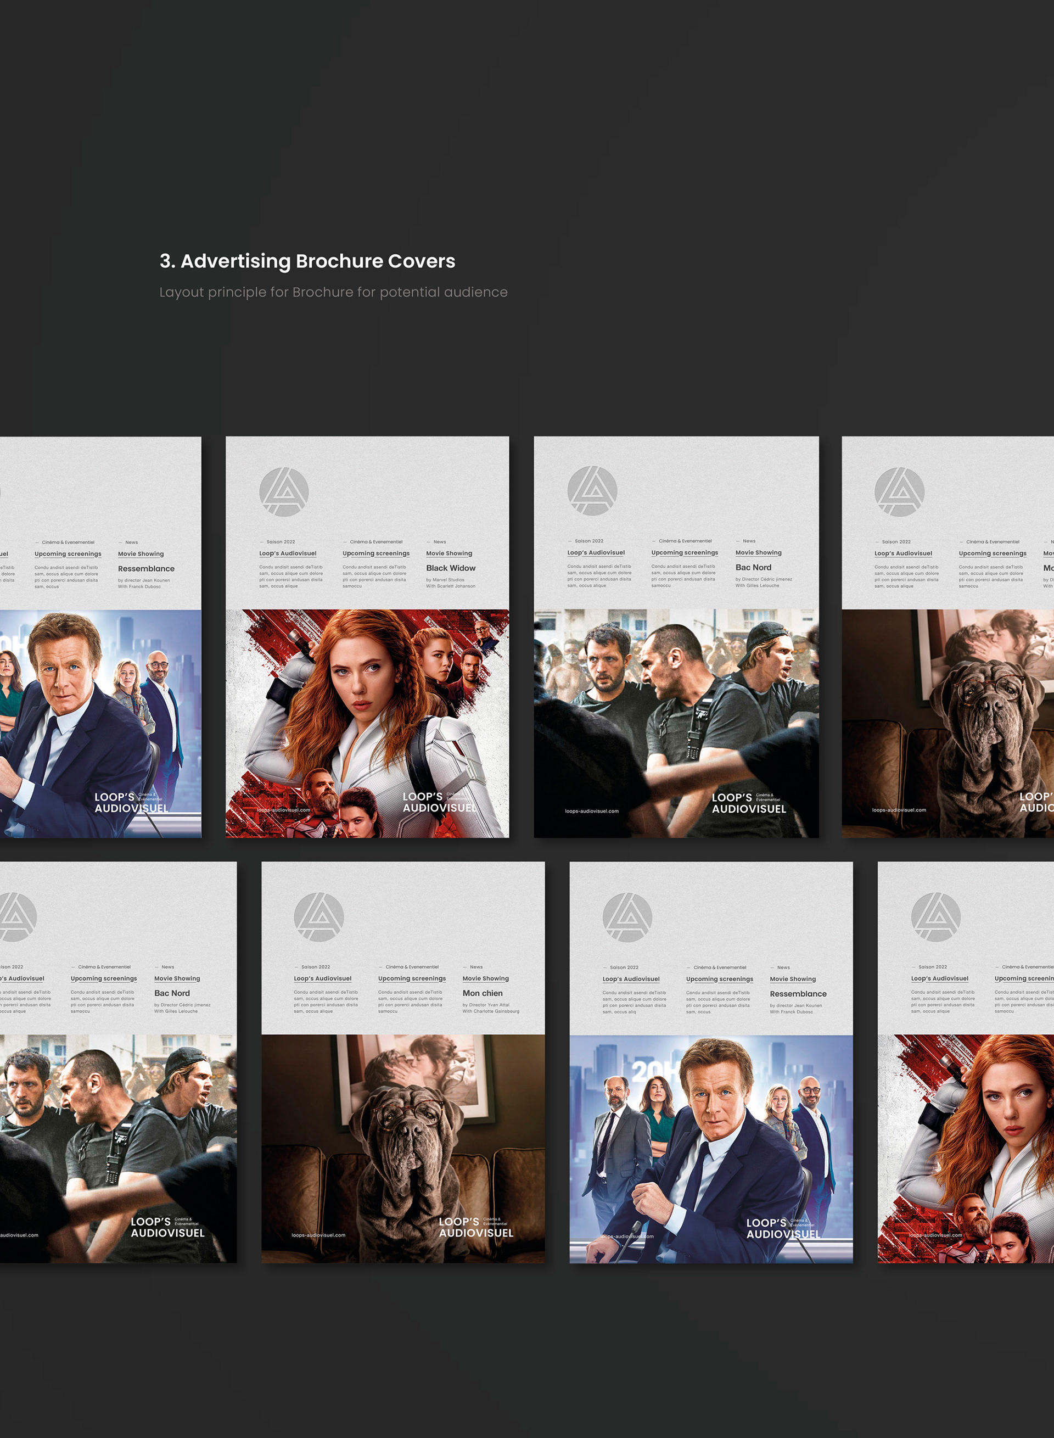Click 'LOOP'S AUDIOVISUEL' wordmark on top-row Bac Nord poster
Image resolution: width=1054 pixels, height=1438 pixels.
pos(749,803)
